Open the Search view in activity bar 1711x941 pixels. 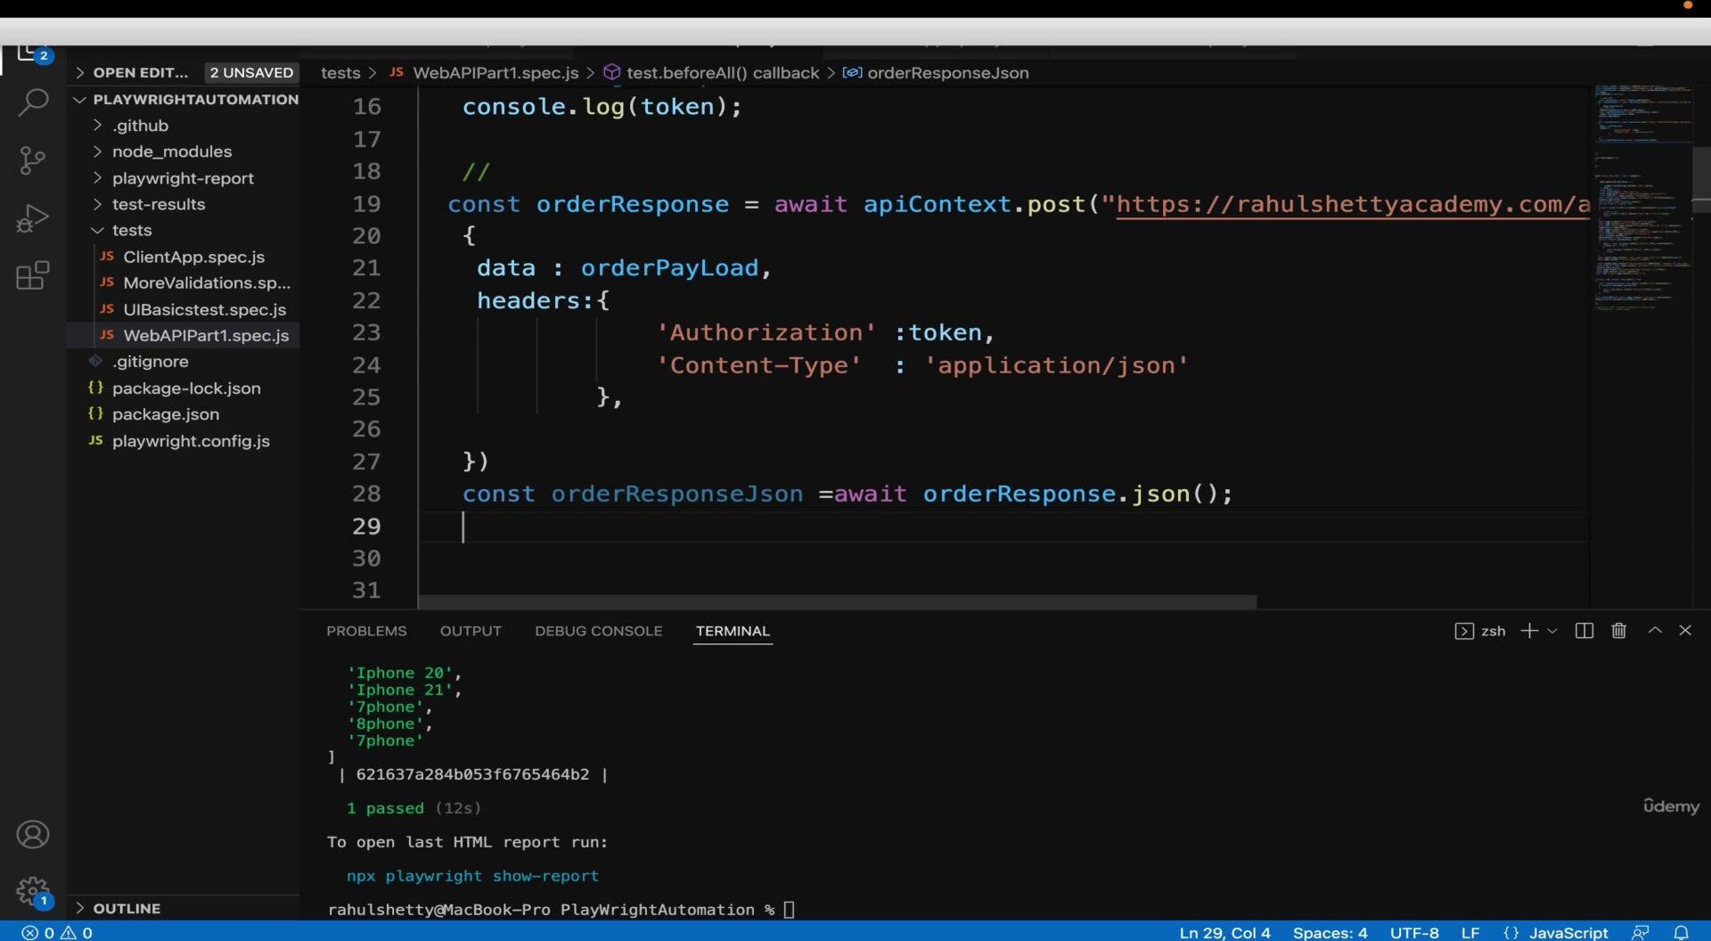point(33,102)
